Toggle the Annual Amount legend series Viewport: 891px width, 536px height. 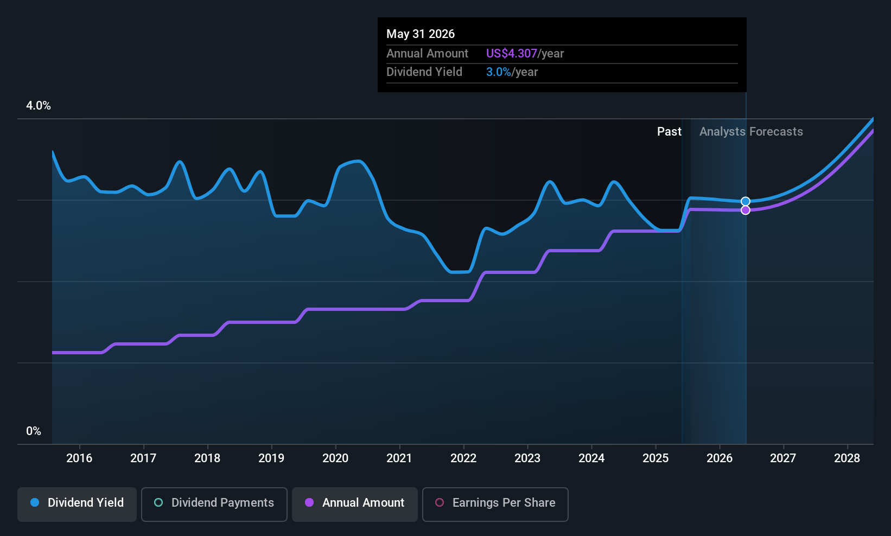355,504
